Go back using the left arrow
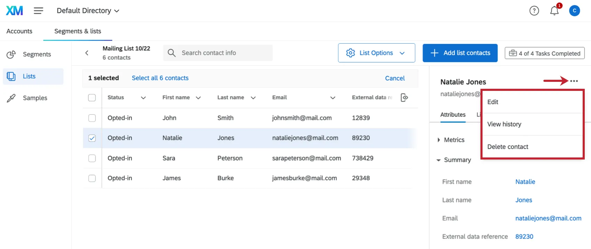This screenshot has width=591, height=249. coord(87,53)
